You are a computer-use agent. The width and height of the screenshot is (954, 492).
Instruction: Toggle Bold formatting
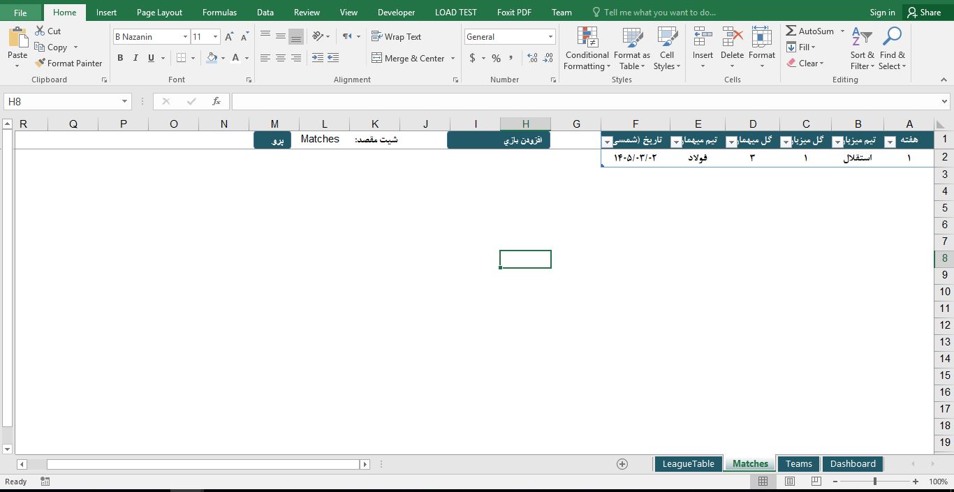120,58
